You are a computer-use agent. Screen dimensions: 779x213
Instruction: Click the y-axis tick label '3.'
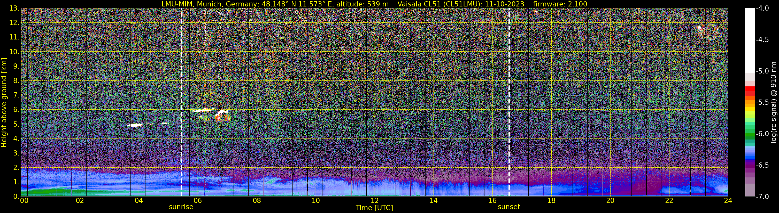coord(16,153)
